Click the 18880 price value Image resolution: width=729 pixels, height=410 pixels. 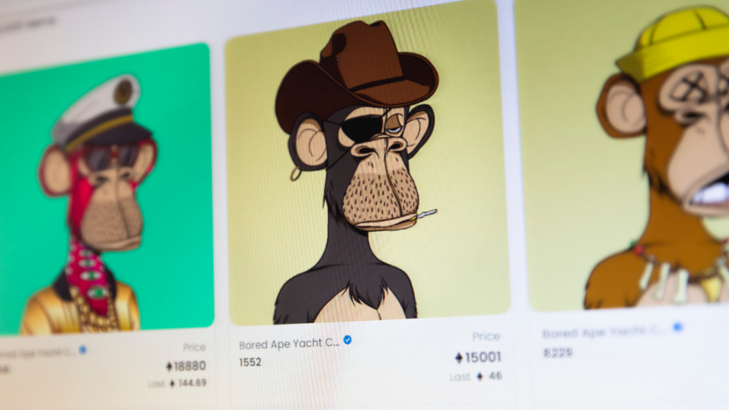tap(190, 366)
